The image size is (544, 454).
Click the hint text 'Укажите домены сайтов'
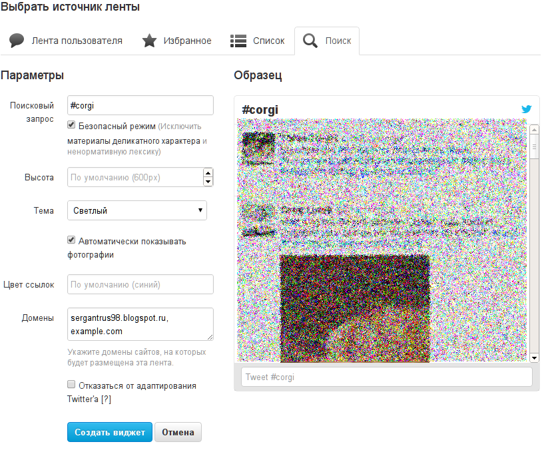click(x=115, y=352)
